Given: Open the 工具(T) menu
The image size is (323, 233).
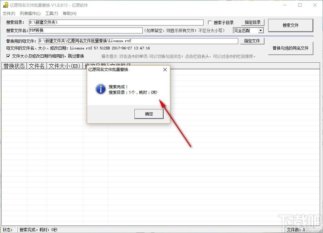Looking at the screenshot, I should tap(52, 14).
